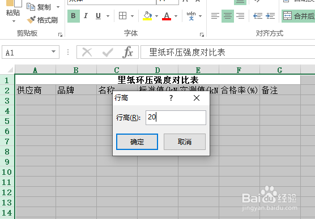
Task: Click the 行高 value input field
Action: click(x=176, y=118)
